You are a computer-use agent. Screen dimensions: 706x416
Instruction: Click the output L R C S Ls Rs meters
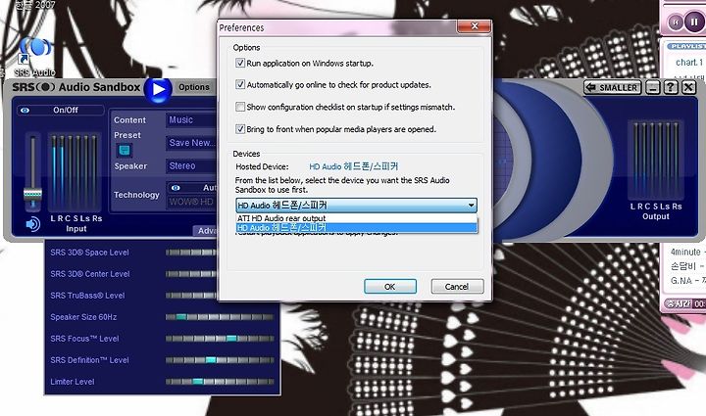pyautogui.click(x=656, y=161)
